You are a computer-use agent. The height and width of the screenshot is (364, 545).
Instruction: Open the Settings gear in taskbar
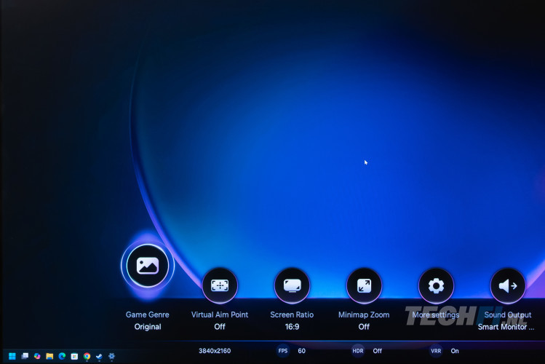111,356
